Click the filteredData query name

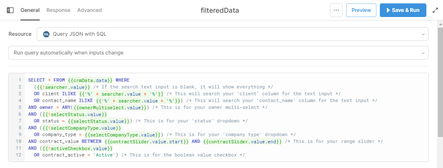point(220,10)
